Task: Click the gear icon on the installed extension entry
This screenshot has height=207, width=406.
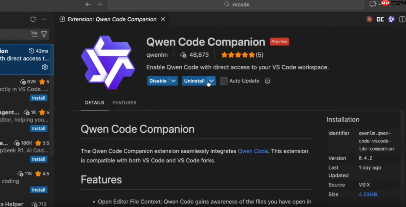Action: point(45,67)
